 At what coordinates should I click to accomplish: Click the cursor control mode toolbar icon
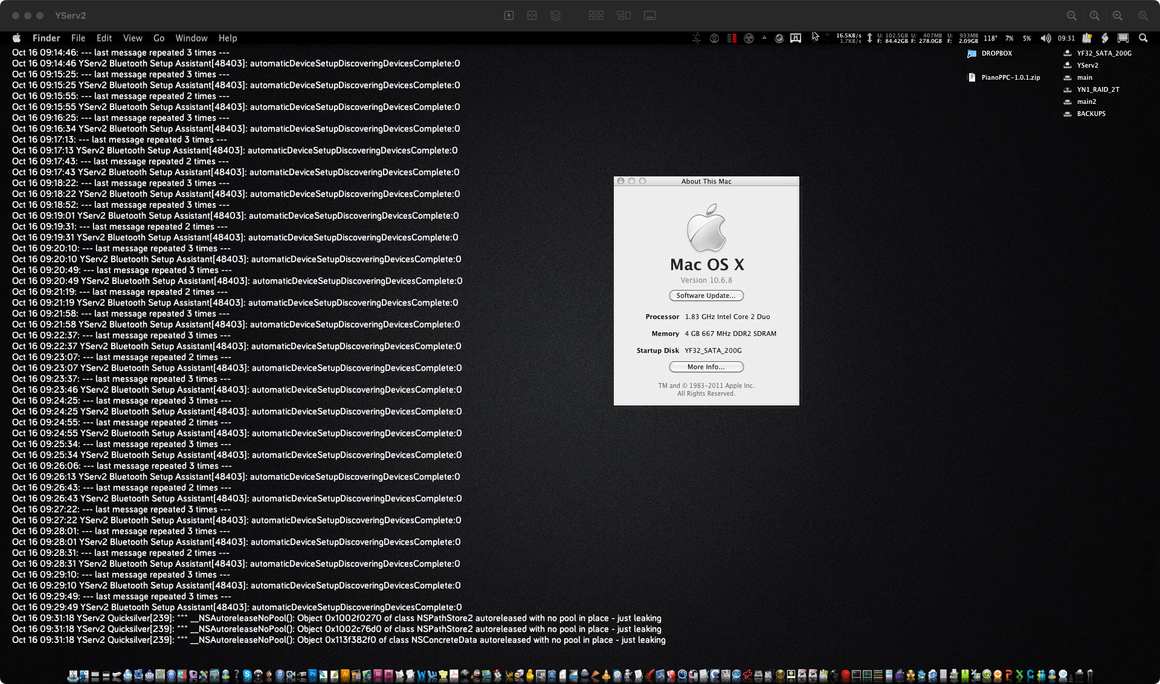509,16
